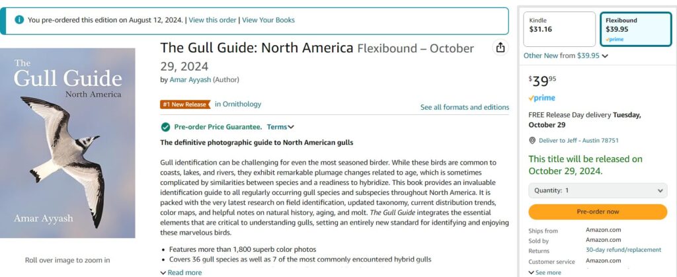
Task: Click The Gull Guide book cover image
Action: click(68, 143)
